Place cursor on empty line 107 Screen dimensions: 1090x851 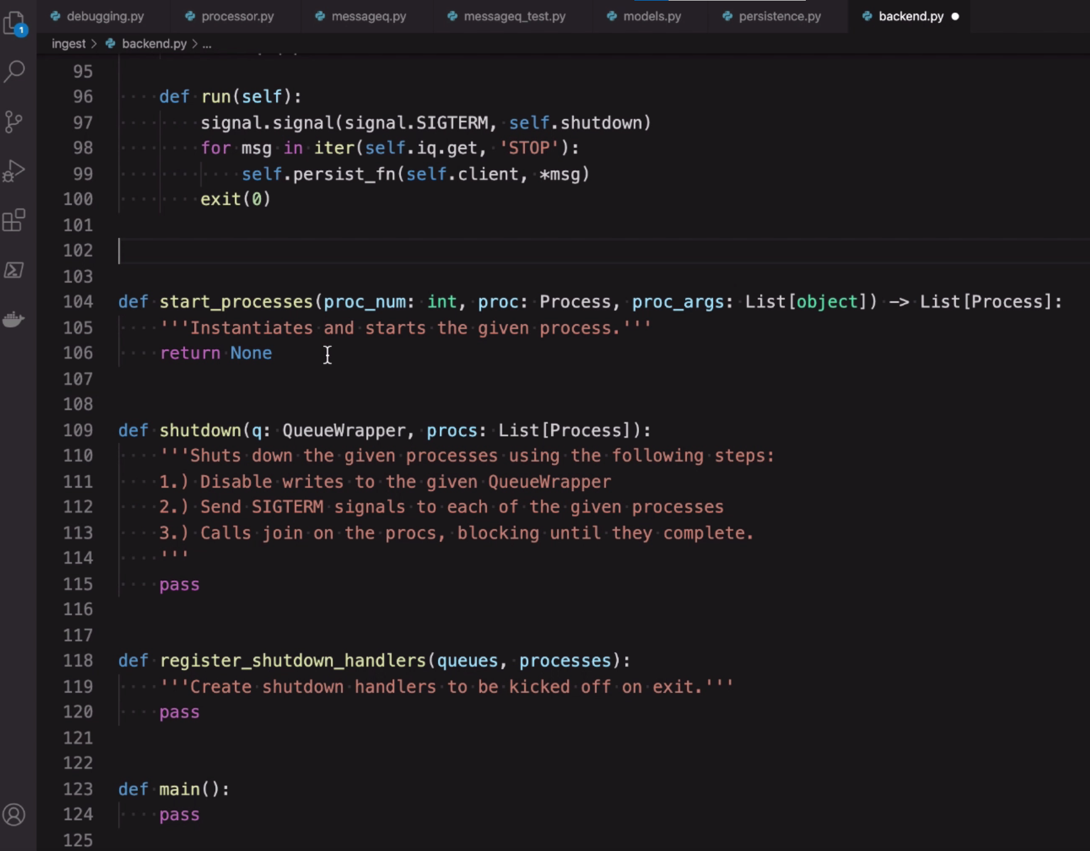[x=604, y=379]
